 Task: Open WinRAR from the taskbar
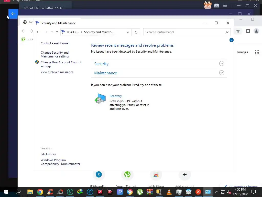click(x=150, y=192)
